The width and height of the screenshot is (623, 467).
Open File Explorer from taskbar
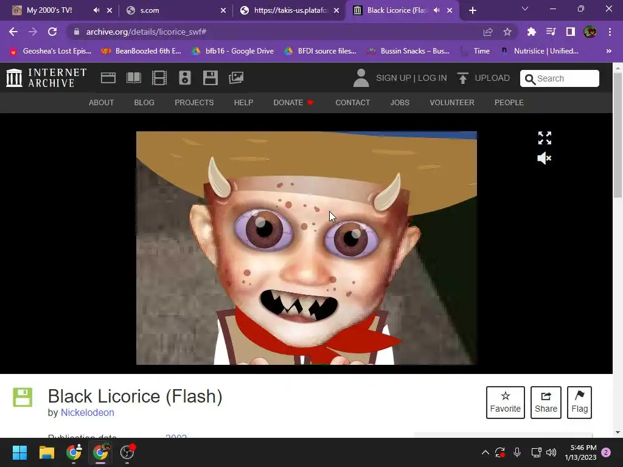point(46,452)
